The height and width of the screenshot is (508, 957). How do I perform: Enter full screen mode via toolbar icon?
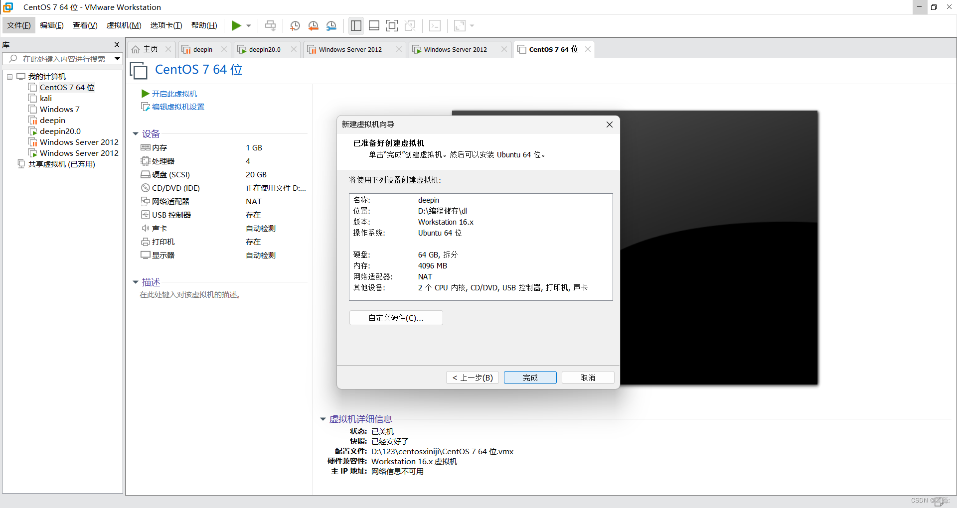coord(392,25)
